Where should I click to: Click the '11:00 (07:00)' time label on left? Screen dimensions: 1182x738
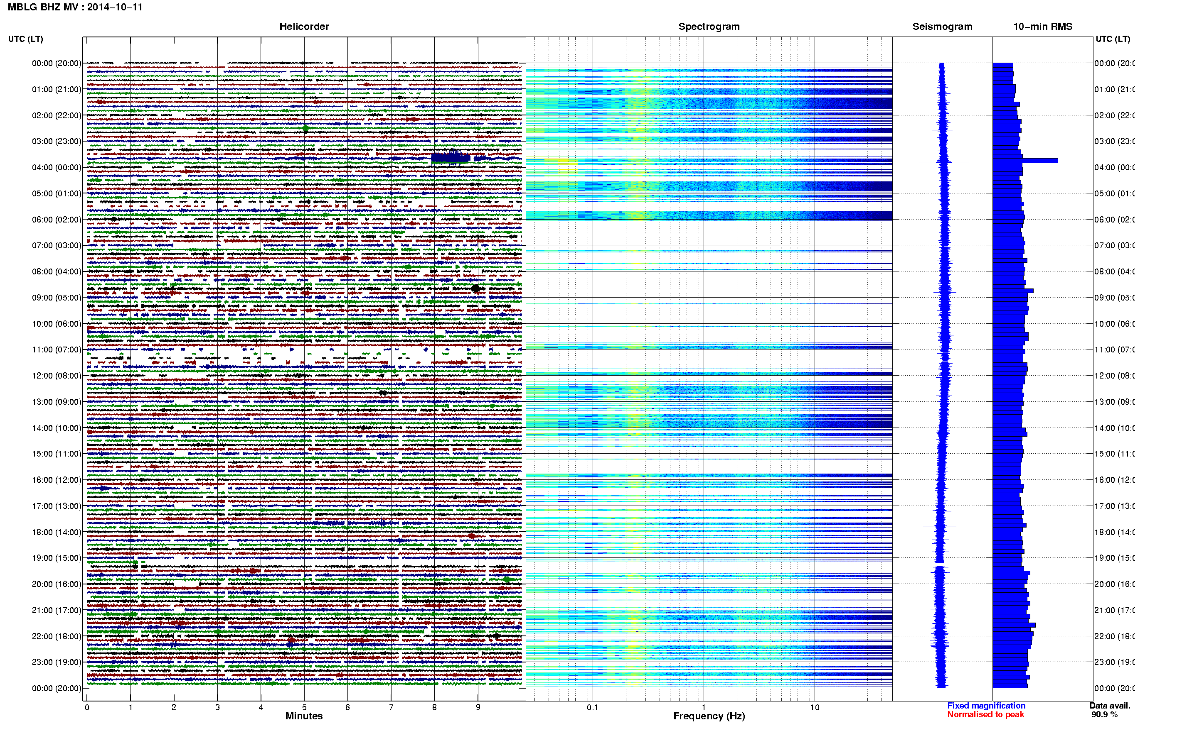[57, 349]
